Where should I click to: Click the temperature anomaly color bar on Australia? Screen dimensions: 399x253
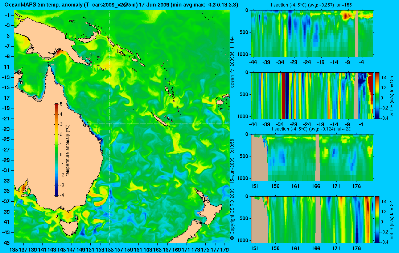pos(56,150)
